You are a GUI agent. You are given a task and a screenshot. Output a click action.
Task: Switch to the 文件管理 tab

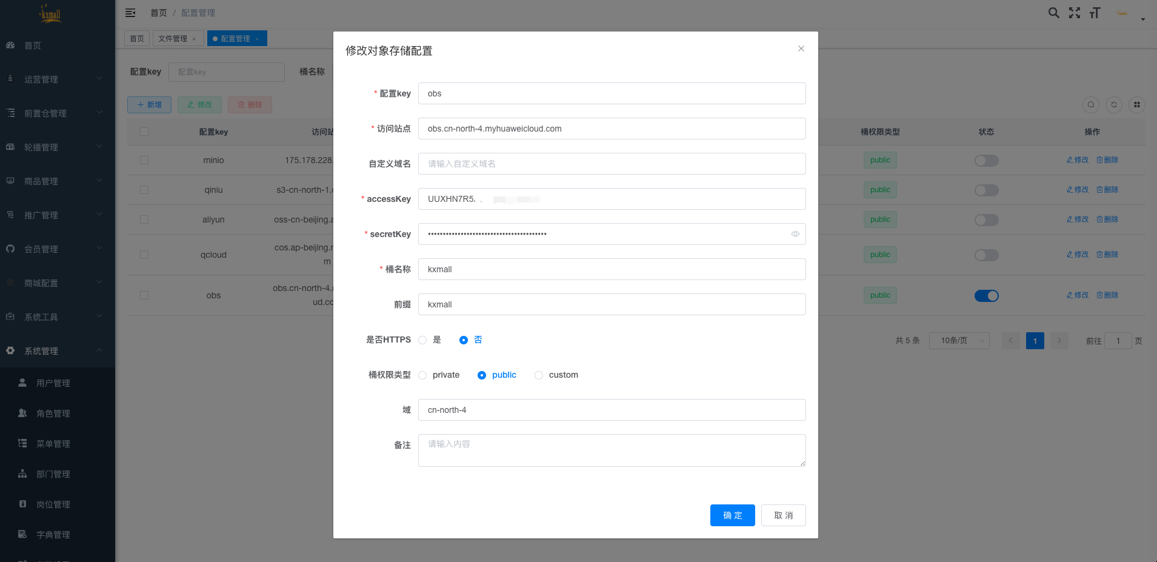[173, 39]
